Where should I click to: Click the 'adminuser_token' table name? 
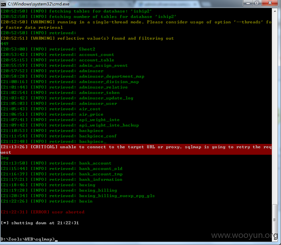pyautogui.click(x=99, y=93)
